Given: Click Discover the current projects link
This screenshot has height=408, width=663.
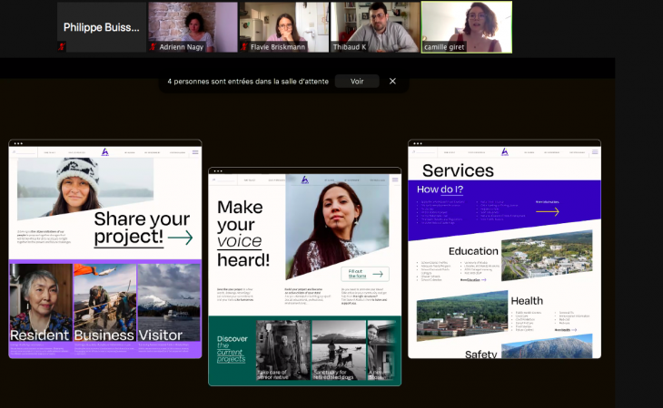Looking at the screenshot, I should [x=230, y=349].
